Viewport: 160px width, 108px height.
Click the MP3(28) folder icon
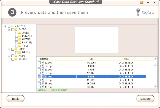19,53
